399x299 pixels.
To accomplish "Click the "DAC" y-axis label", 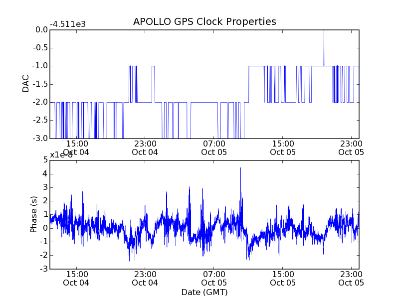I will click(26, 84).
